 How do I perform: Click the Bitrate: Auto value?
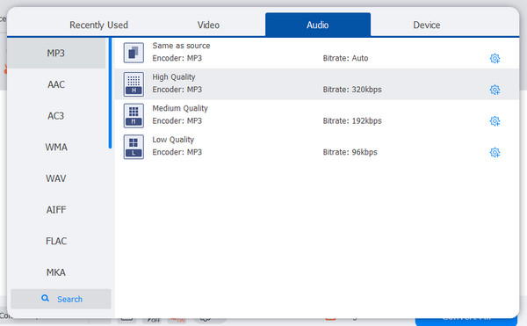click(x=345, y=58)
